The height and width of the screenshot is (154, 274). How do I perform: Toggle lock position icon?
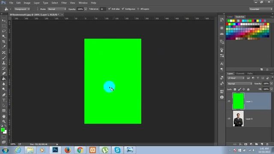tap(244, 89)
